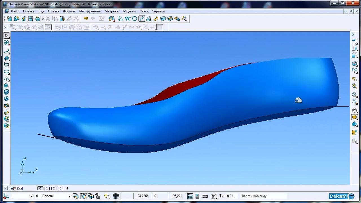Activate the selection arrow tool
This screenshot has height=203, width=361.
[6, 36]
